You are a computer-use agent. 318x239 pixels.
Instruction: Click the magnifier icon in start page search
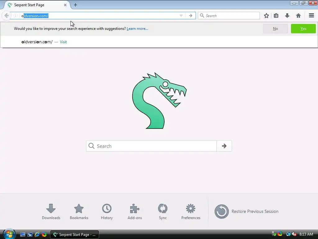92,146
